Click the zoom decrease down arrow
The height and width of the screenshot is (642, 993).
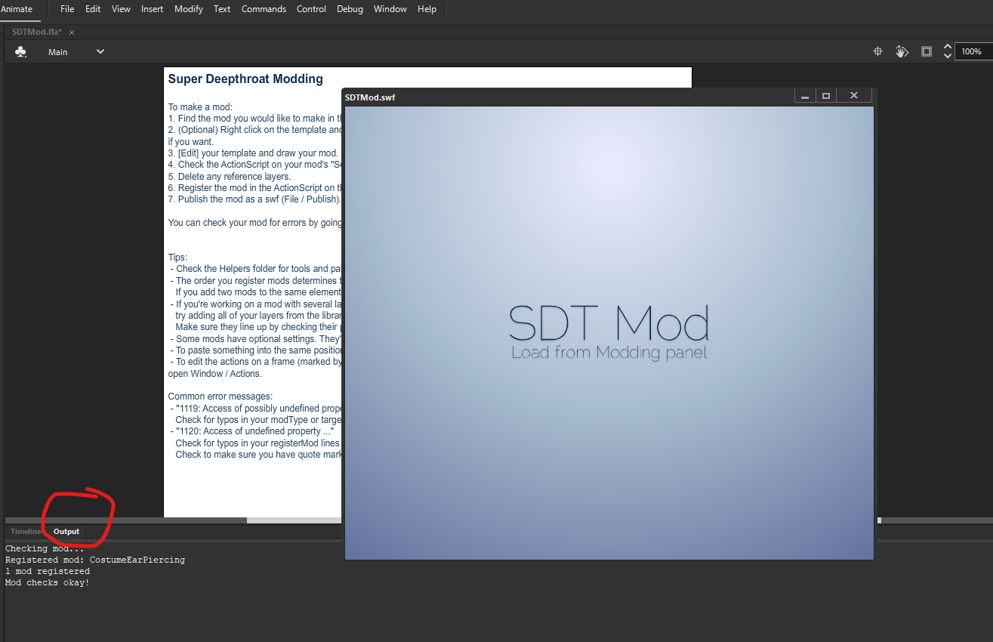pos(948,56)
